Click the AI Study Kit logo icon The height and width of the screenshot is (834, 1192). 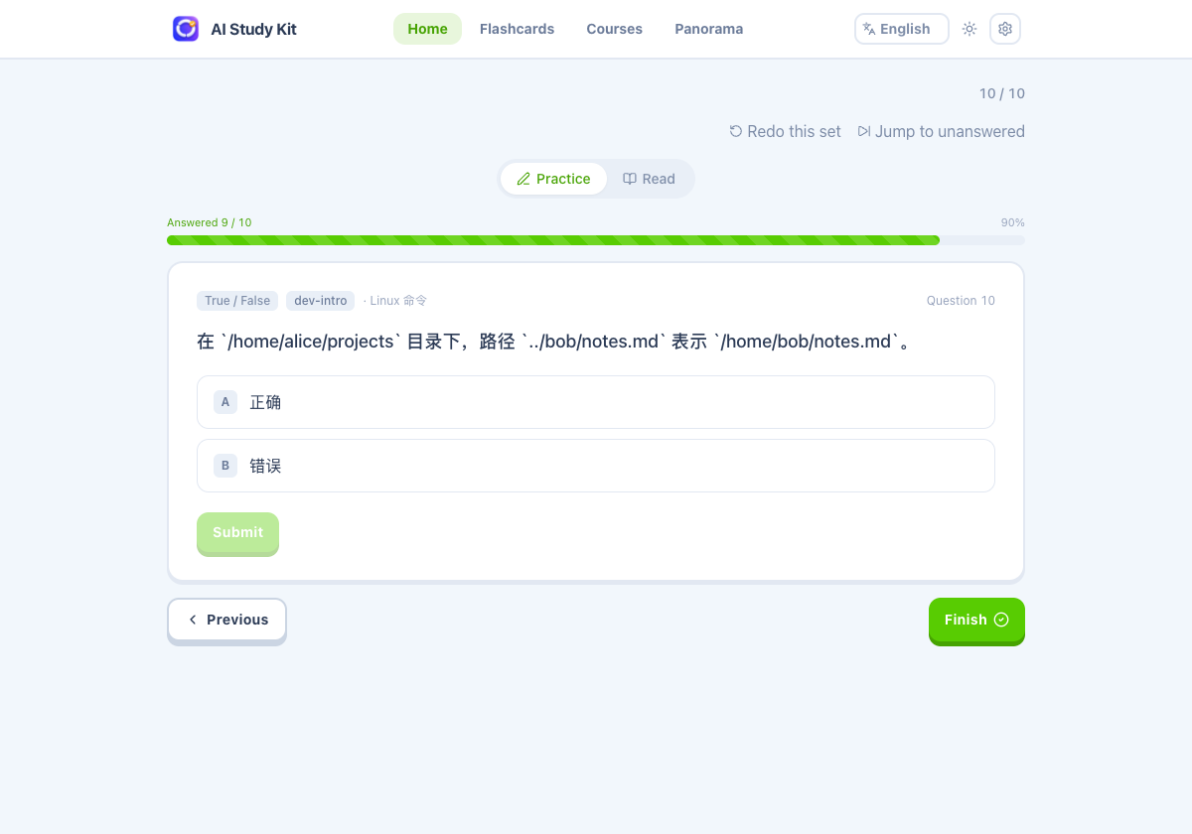click(x=186, y=29)
